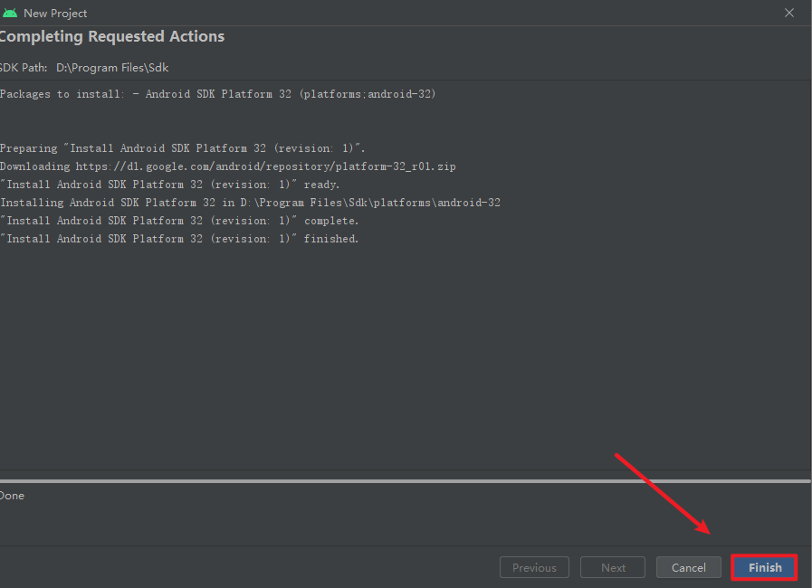Click the Completing Requested Actions heading

112,37
